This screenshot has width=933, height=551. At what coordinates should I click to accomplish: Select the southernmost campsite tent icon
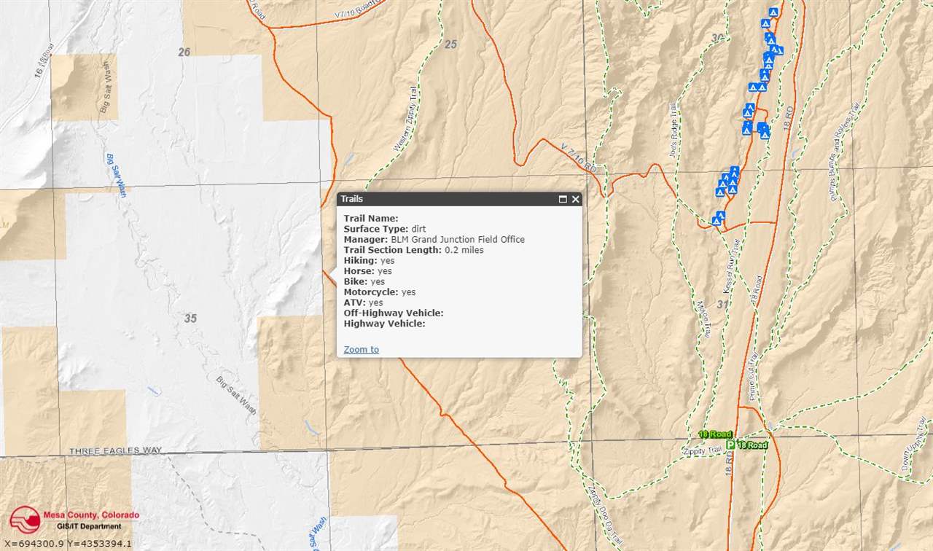(717, 221)
